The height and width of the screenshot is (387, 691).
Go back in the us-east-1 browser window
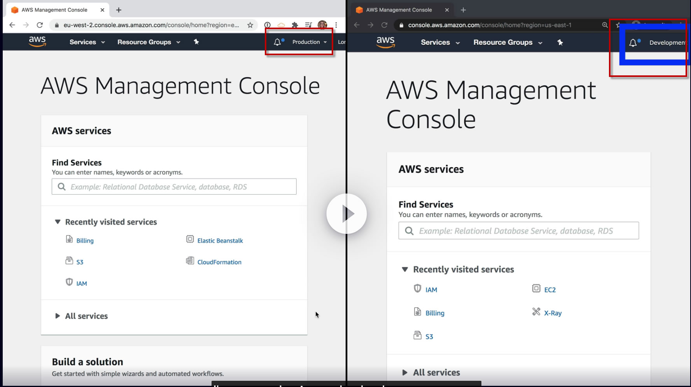(357, 25)
